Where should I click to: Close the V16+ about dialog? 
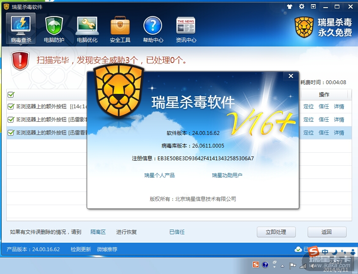(291, 76)
